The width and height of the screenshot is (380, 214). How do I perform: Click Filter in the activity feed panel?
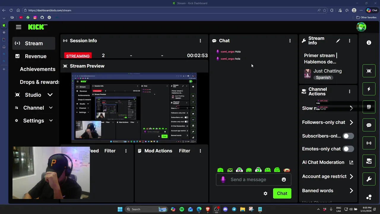coord(110,151)
